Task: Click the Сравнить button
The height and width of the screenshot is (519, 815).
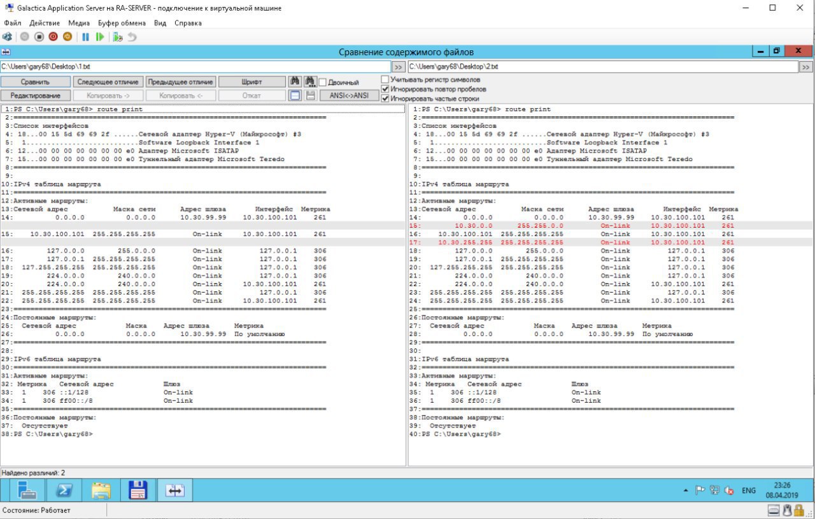Action: (x=35, y=82)
